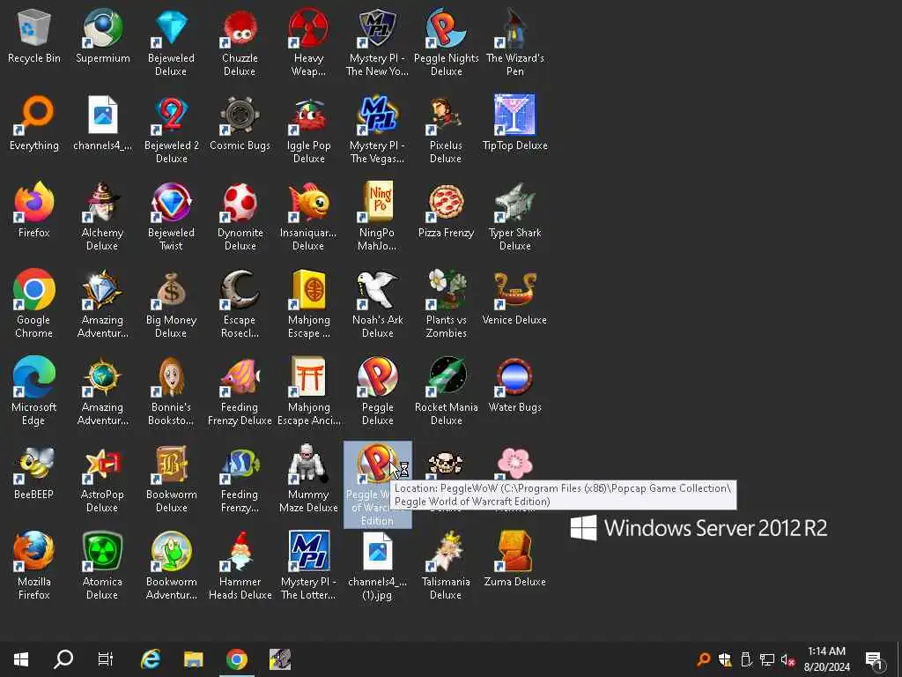The height and width of the screenshot is (677, 902).
Task: Select the Pizza Frenzy icon
Action: point(447,203)
